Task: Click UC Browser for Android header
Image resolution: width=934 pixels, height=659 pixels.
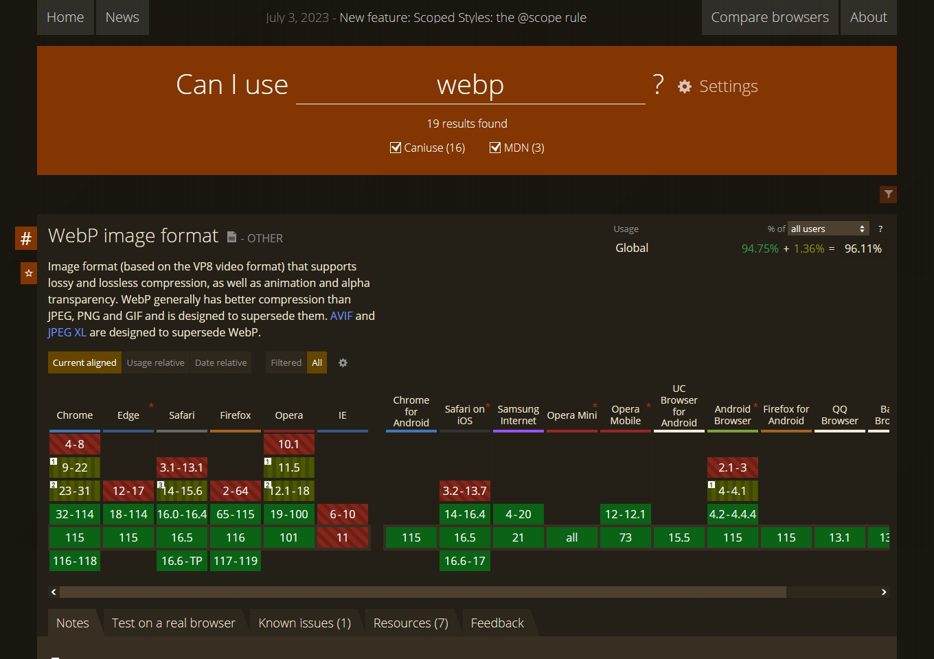Action: point(679,406)
